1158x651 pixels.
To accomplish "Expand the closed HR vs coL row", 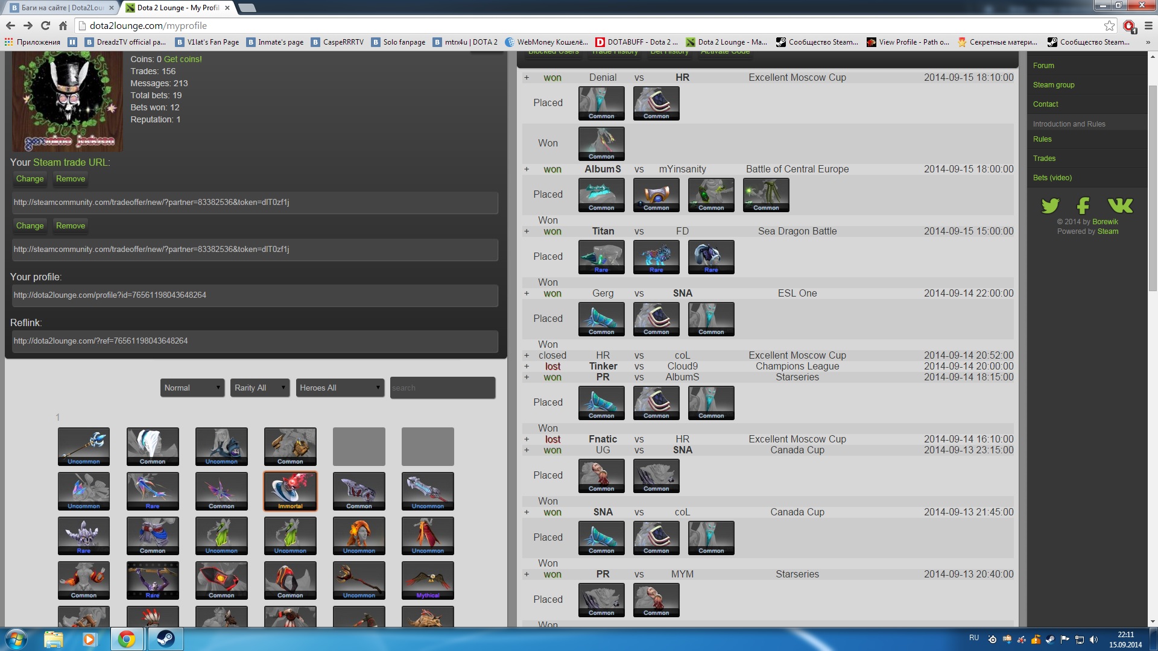I will [527, 356].
